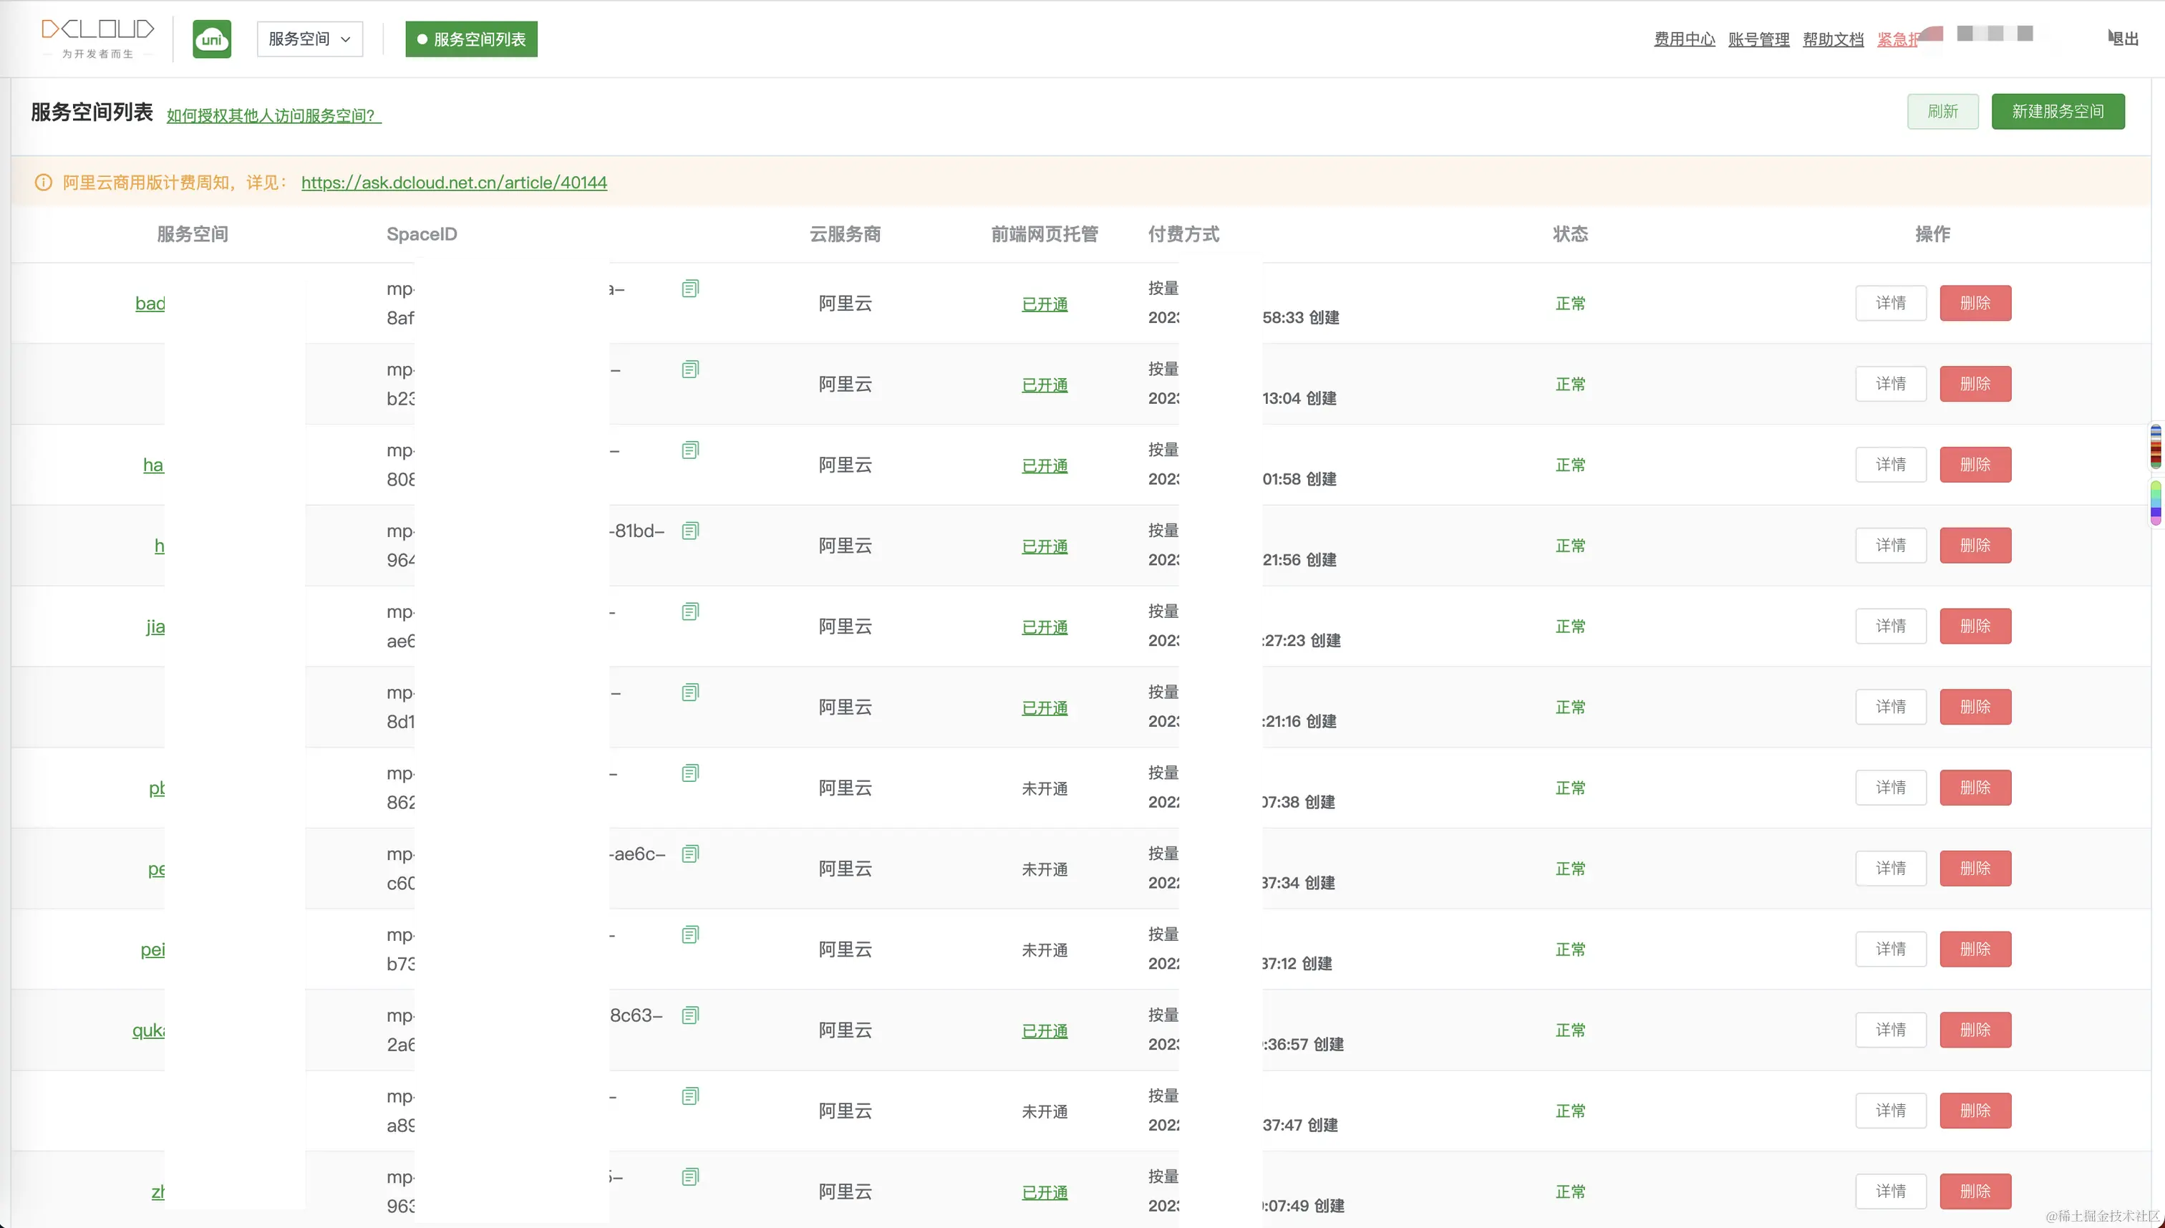Open the 服务空间 dropdown
2165x1228 pixels.
coord(309,39)
